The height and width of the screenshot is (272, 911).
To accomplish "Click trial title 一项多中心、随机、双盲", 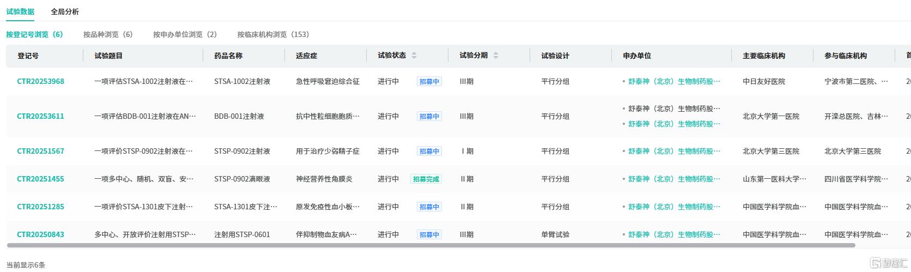I will point(144,179).
